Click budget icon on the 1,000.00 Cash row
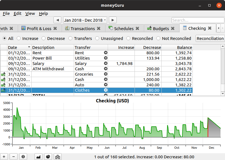Screen dimensions: 225x160 (3, 79)
